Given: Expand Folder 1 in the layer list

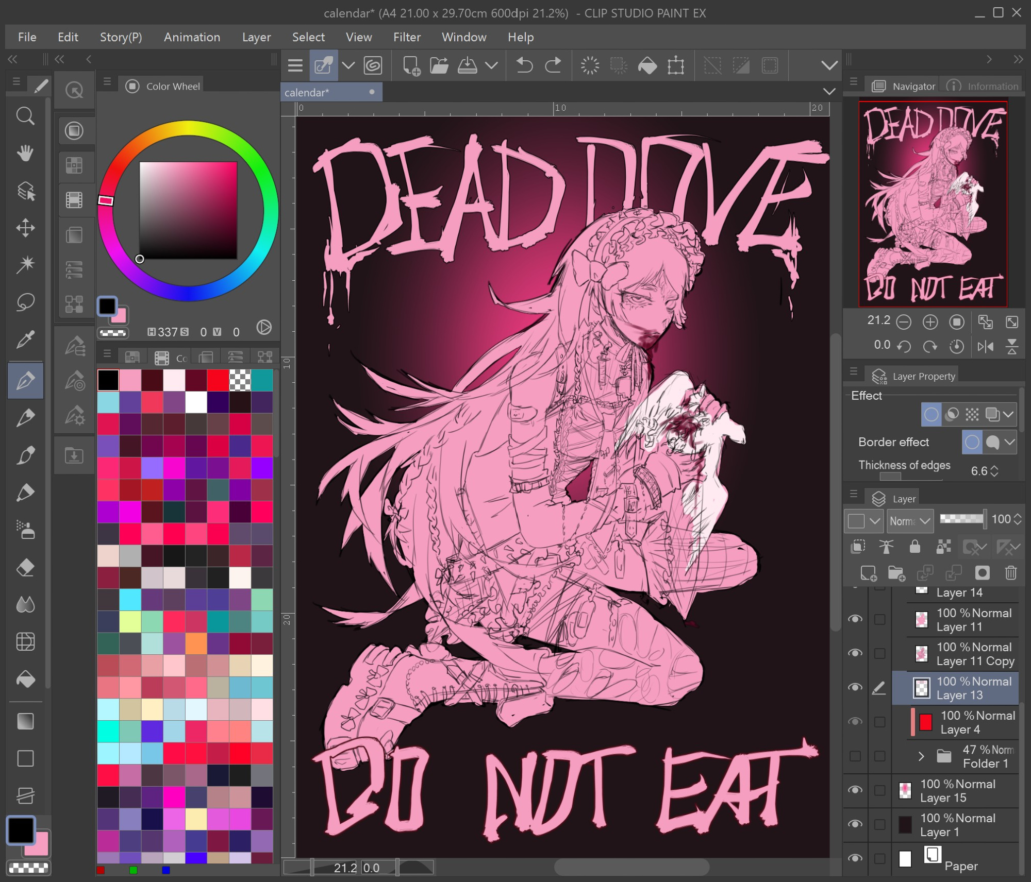Looking at the screenshot, I should pos(921,756).
